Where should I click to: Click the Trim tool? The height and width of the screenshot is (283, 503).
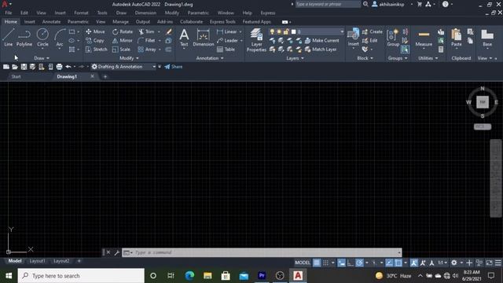[147, 31]
